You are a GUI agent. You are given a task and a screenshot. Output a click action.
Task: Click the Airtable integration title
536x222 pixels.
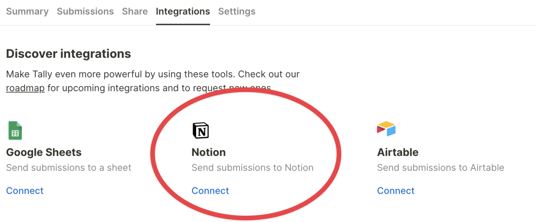click(397, 152)
